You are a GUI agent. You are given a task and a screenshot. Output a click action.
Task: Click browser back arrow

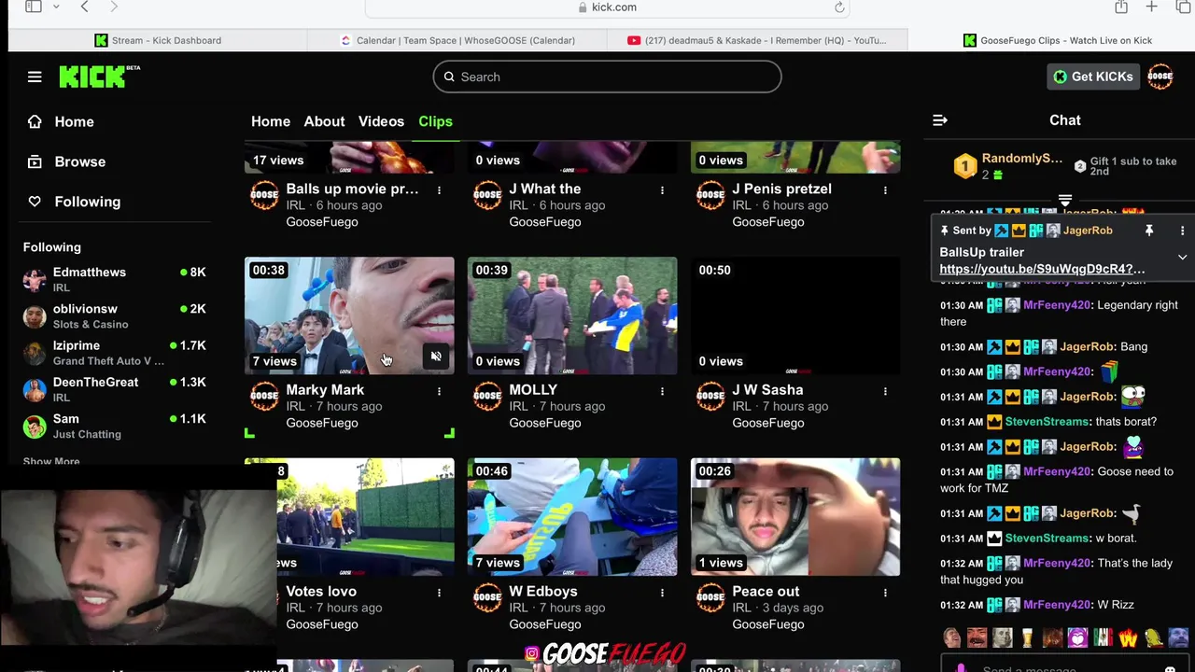click(x=85, y=7)
